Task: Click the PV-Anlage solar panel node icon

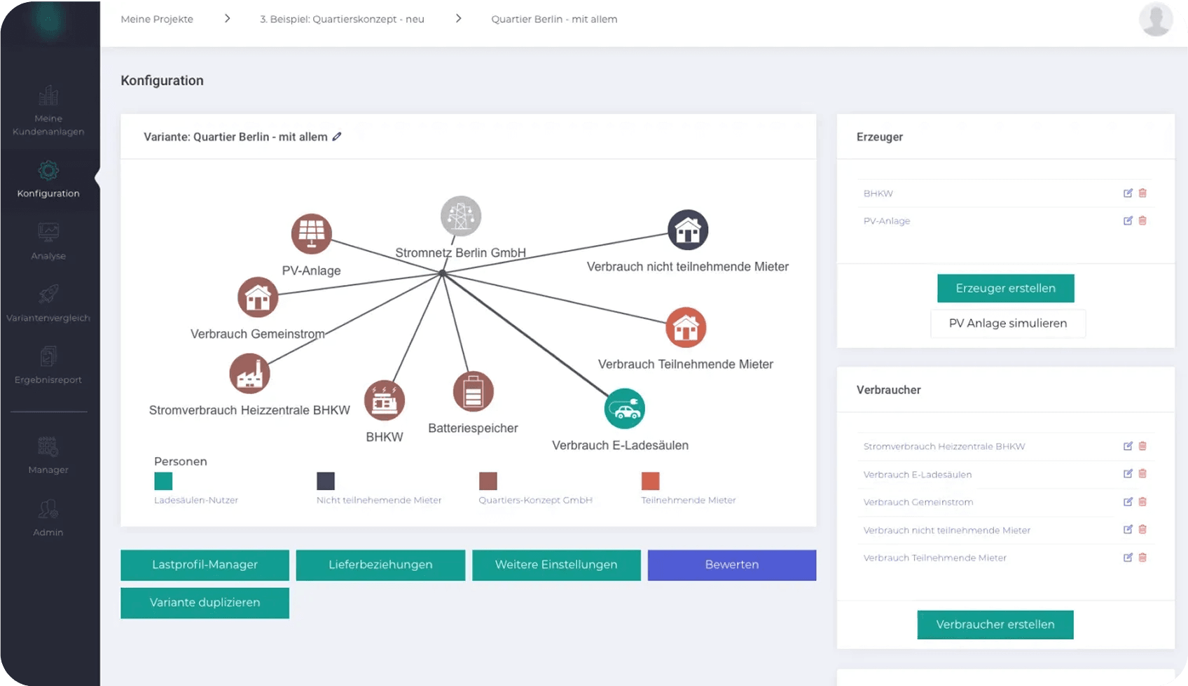Action: (x=311, y=234)
